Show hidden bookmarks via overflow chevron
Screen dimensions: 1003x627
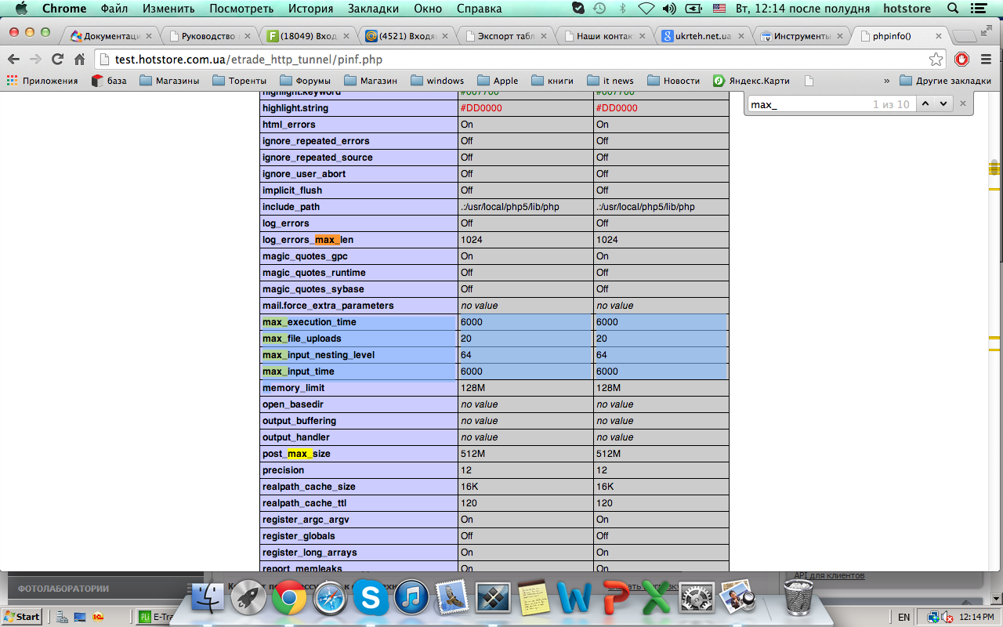pyautogui.click(x=886, y=81)
